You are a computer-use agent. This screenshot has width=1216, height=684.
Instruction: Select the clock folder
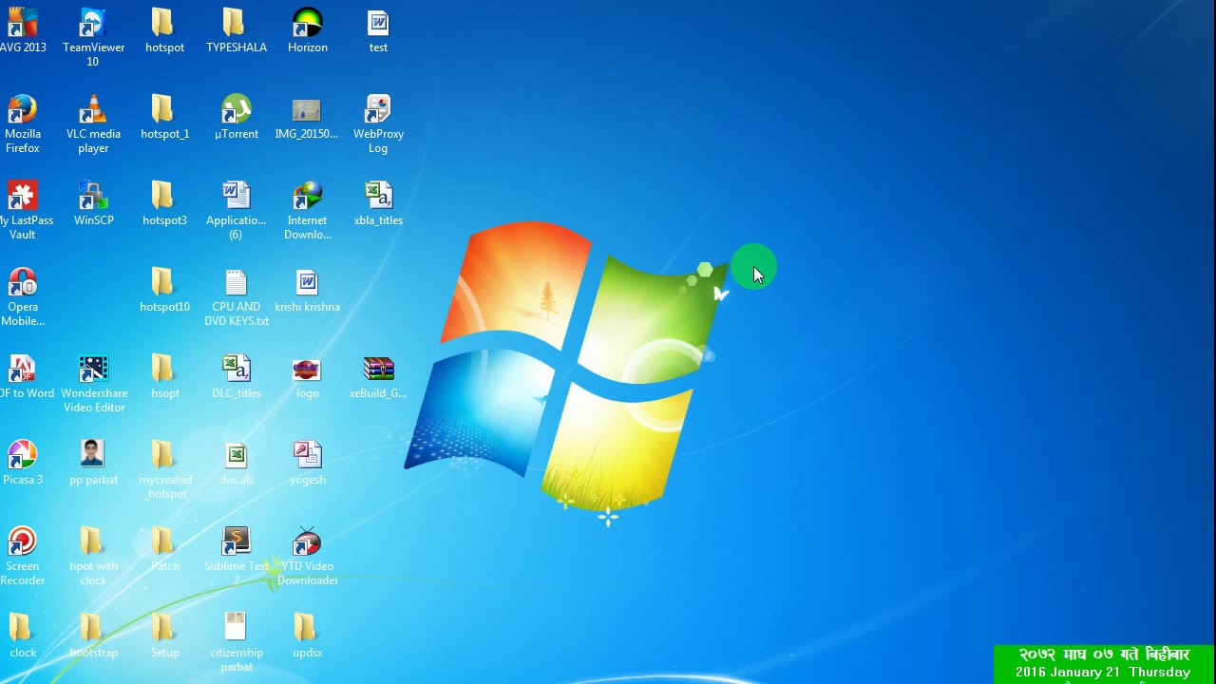23,636
